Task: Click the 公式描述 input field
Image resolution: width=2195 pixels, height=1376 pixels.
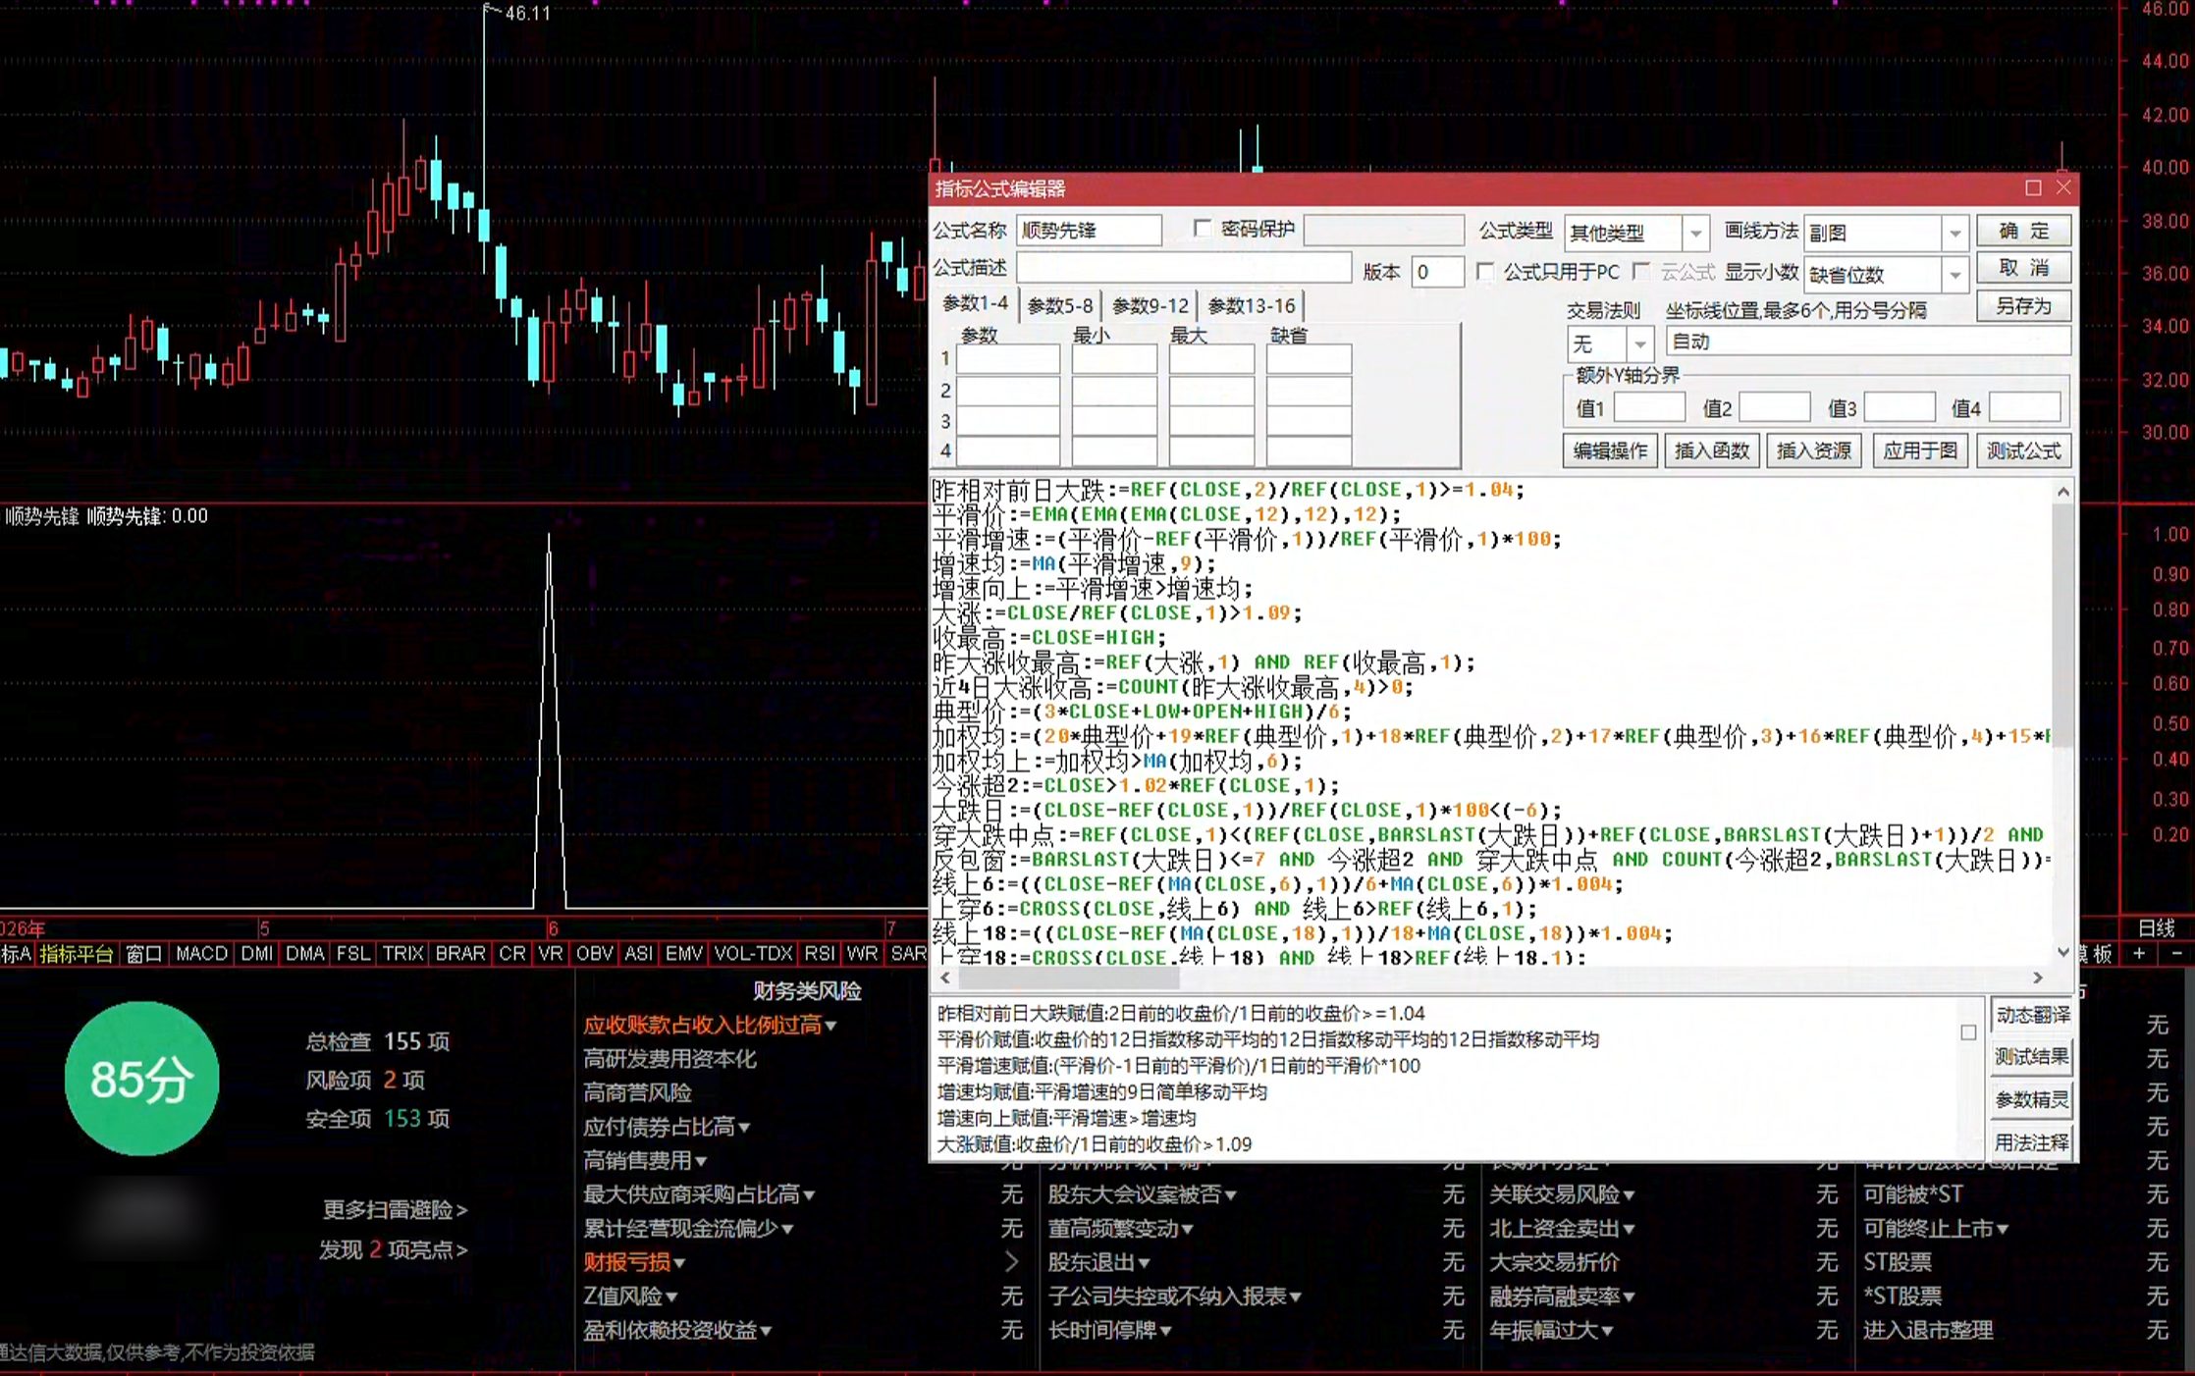Action: (1183, 268)
